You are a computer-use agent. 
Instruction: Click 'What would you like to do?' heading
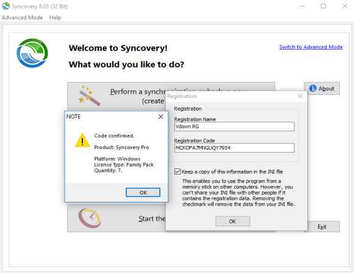click(x=127, y=64)
